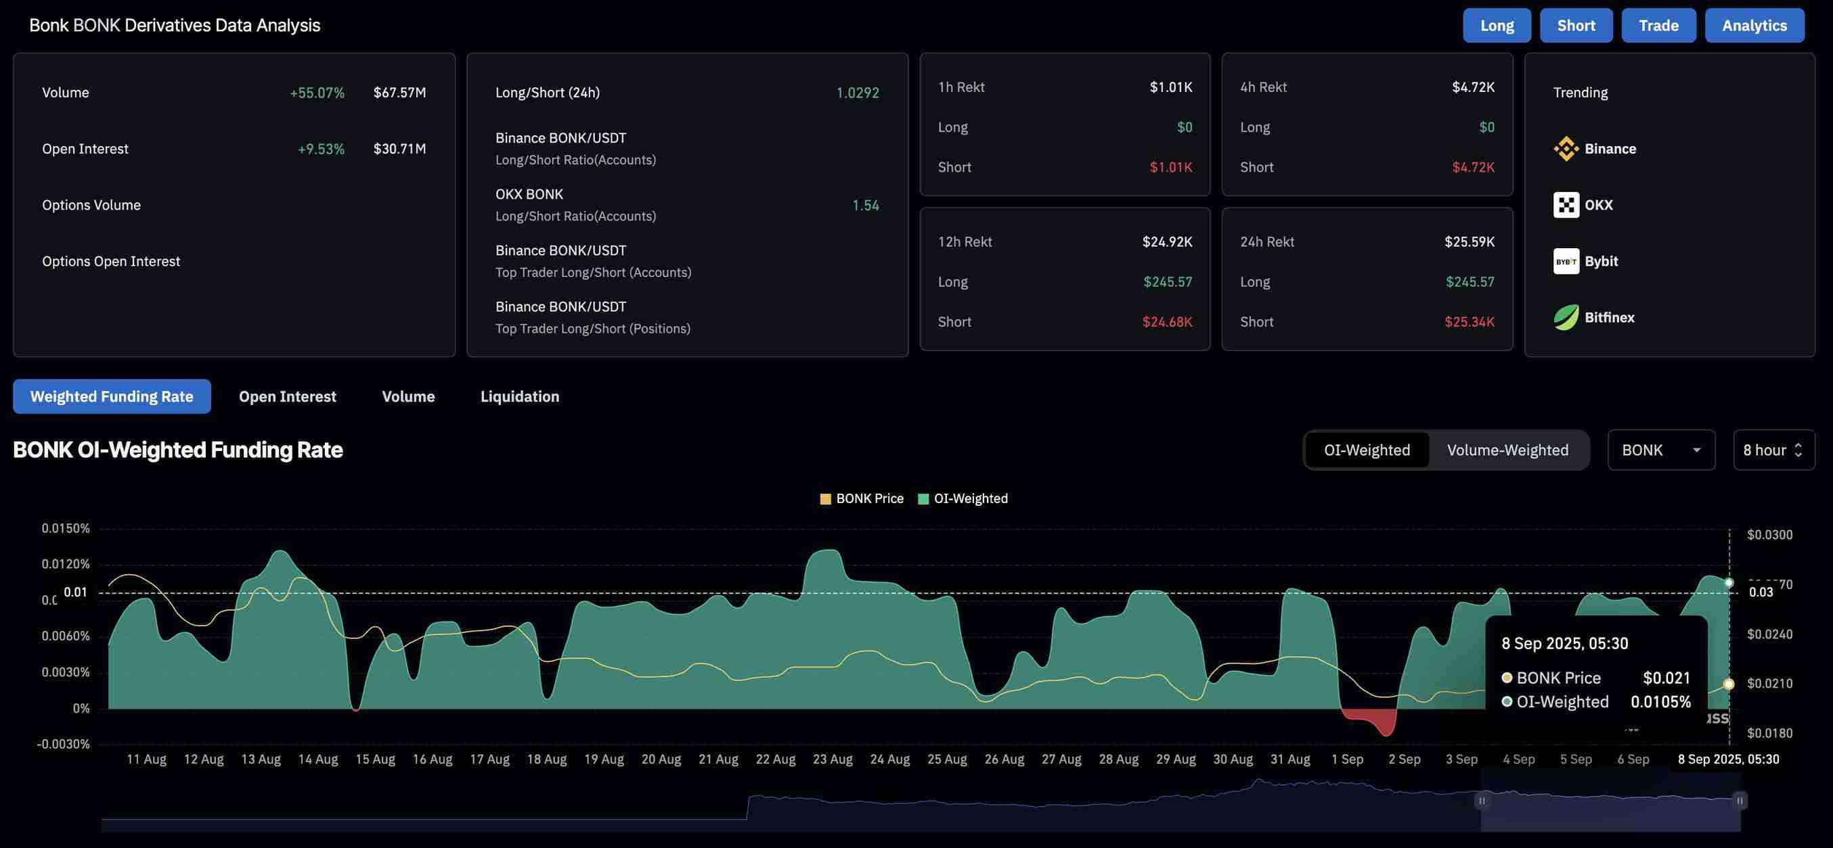1833x848 pixels.
Task: Click the Long button at top
Action: 1497,26
